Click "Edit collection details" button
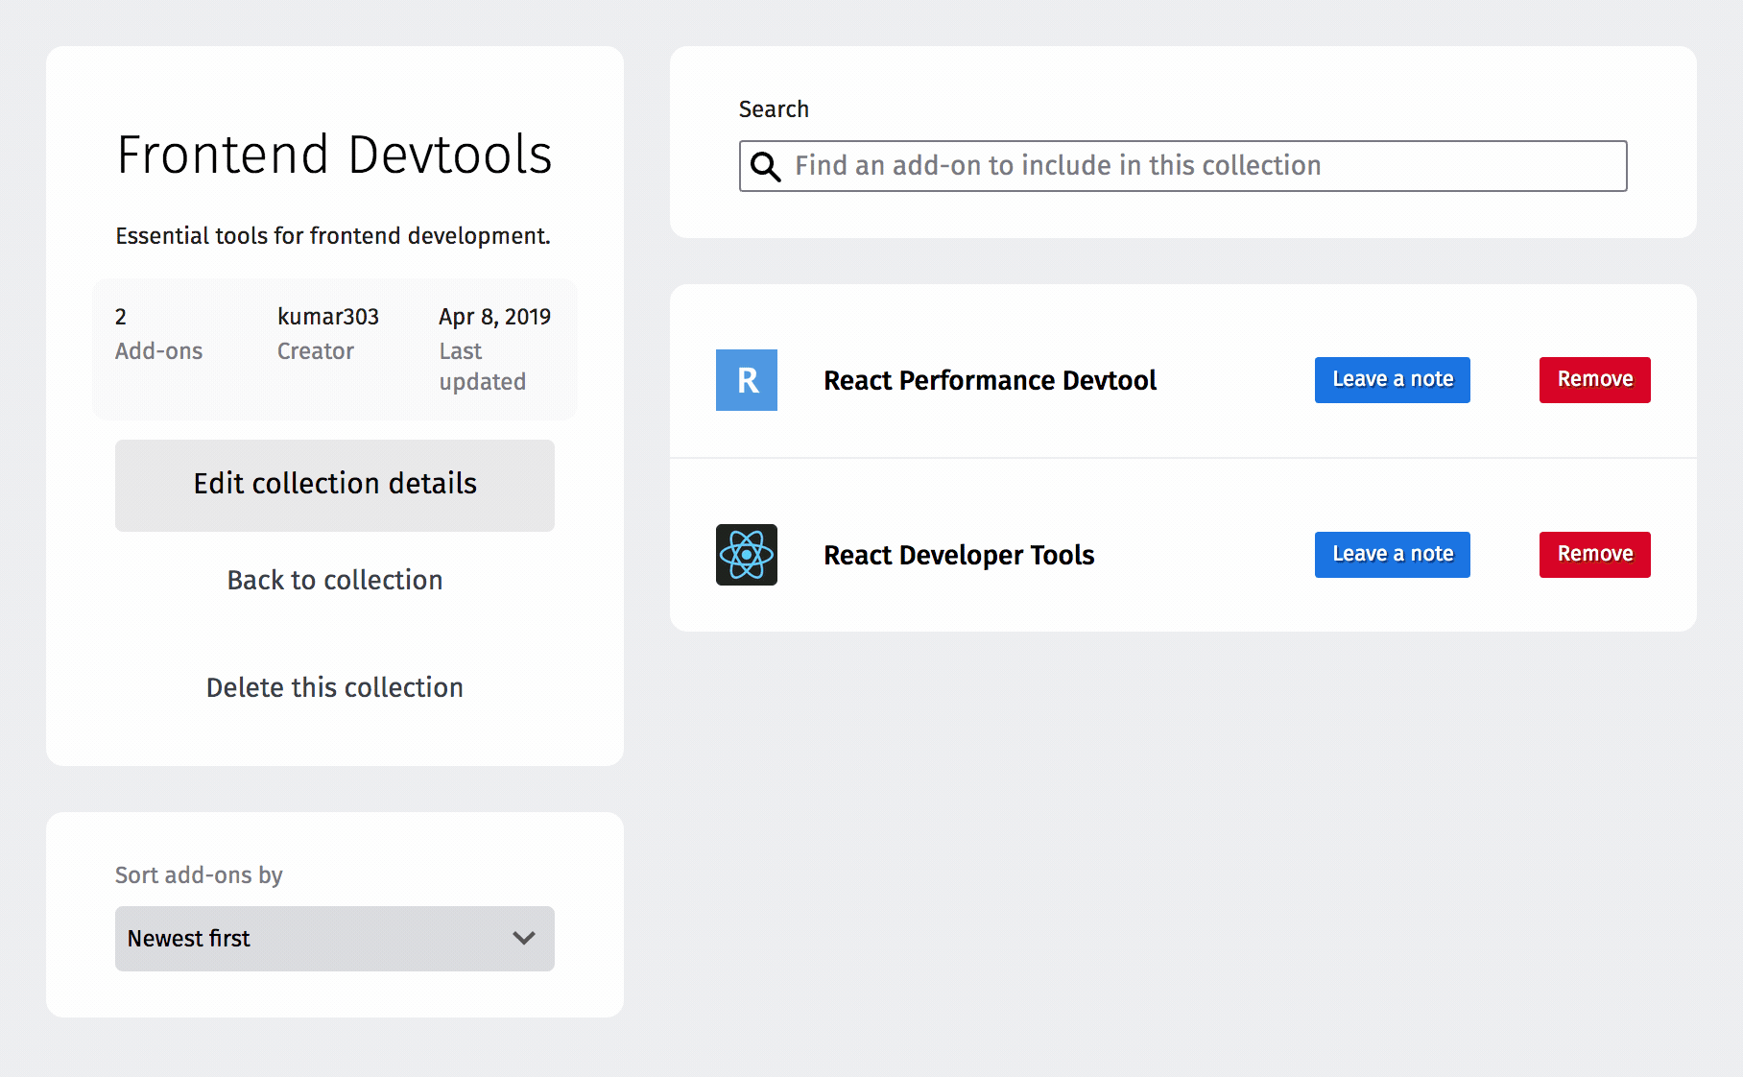 point(335,486)
